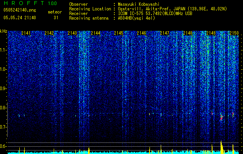Click the 1.0 kHz axis label
Viewport: 243px width, 154px height.
click(x=3, y=69)
